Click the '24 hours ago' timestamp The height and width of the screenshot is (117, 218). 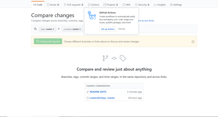pos(135,98)
